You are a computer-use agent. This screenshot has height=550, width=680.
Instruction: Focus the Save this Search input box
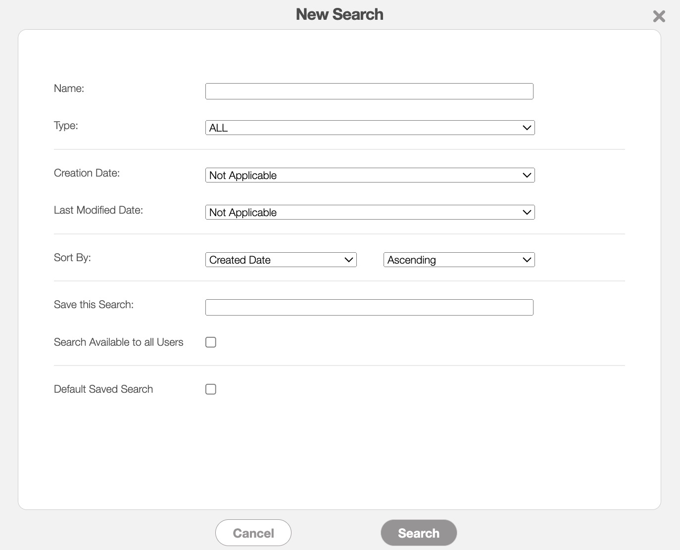point(369,307)
